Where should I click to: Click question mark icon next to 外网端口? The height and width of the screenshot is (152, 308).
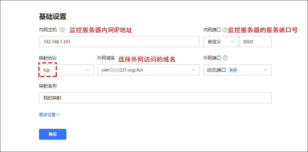tap(225, 58)
